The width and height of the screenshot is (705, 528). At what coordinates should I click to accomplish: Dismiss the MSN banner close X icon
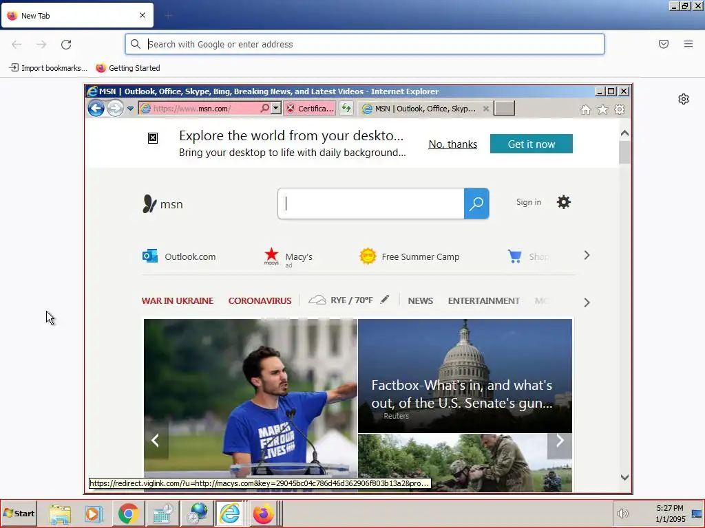point(153,137)
